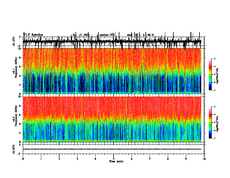Click the '10' tick on Time axis
Screen dimensions: 230x178
204,159
